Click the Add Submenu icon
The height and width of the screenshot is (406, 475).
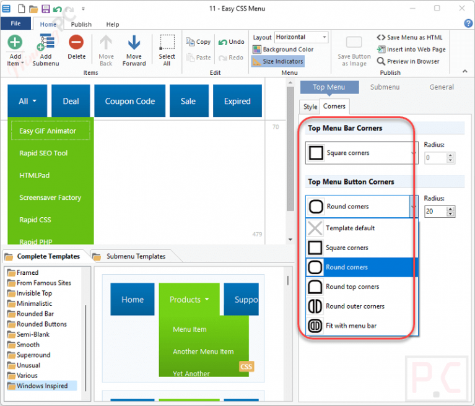[46, 42]
